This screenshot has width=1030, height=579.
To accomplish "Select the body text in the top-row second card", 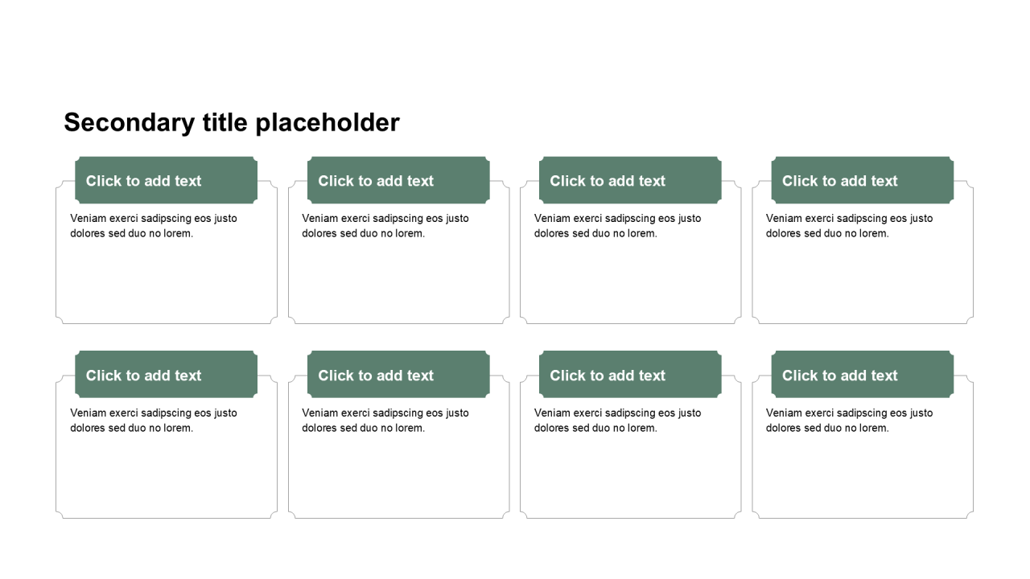I will pos(385,226).
